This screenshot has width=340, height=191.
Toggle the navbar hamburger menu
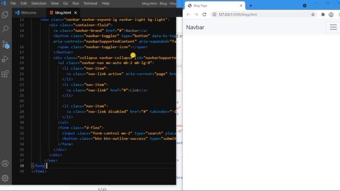point(333,27)
